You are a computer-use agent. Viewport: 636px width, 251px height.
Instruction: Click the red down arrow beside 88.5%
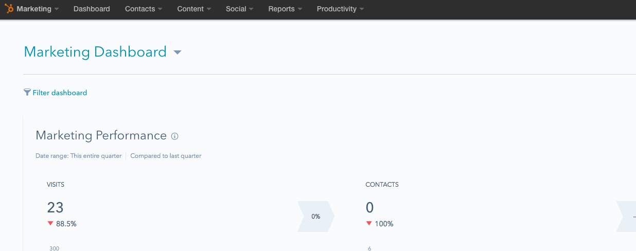point(50,224)
